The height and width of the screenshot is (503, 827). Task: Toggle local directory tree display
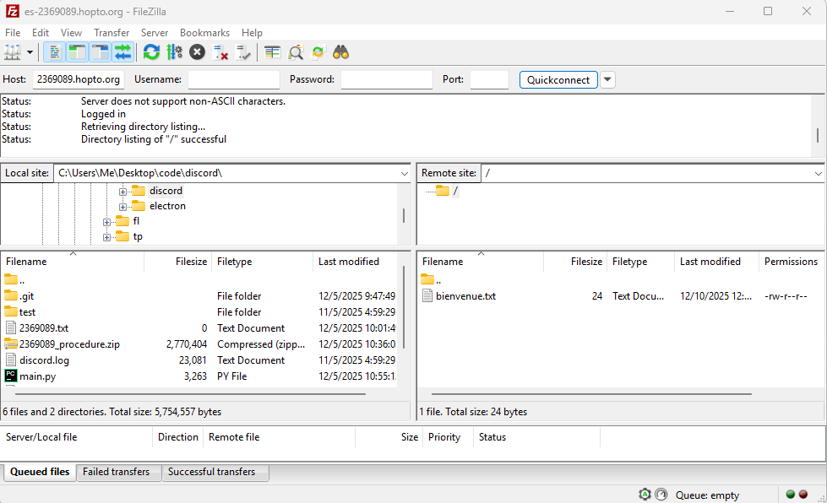click(77, 52)
